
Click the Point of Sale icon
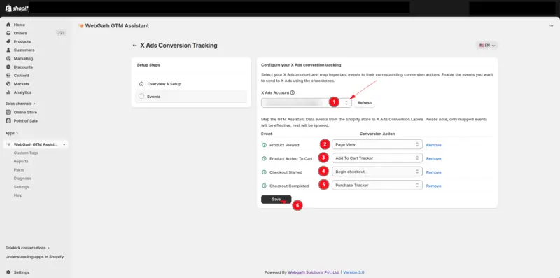[x=8, y=120]
